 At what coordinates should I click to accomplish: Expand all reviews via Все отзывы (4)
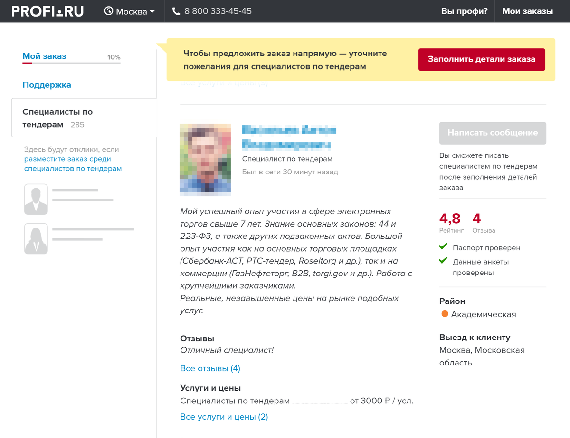coord(210,368)
